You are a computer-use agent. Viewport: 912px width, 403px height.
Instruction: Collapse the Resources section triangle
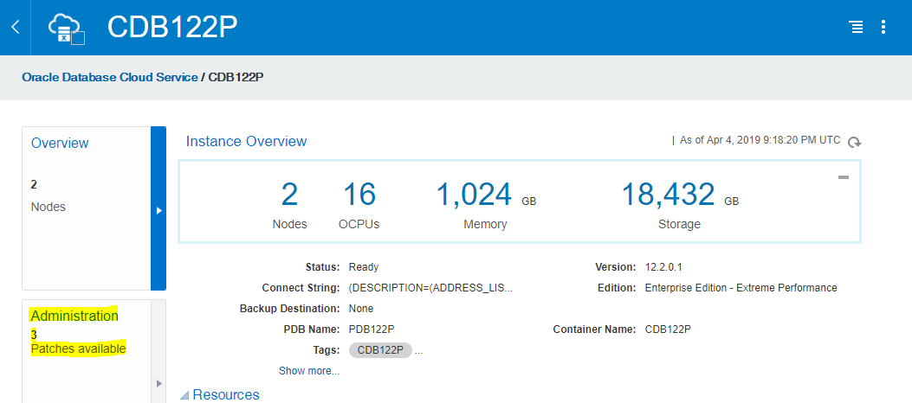[184, 395]
